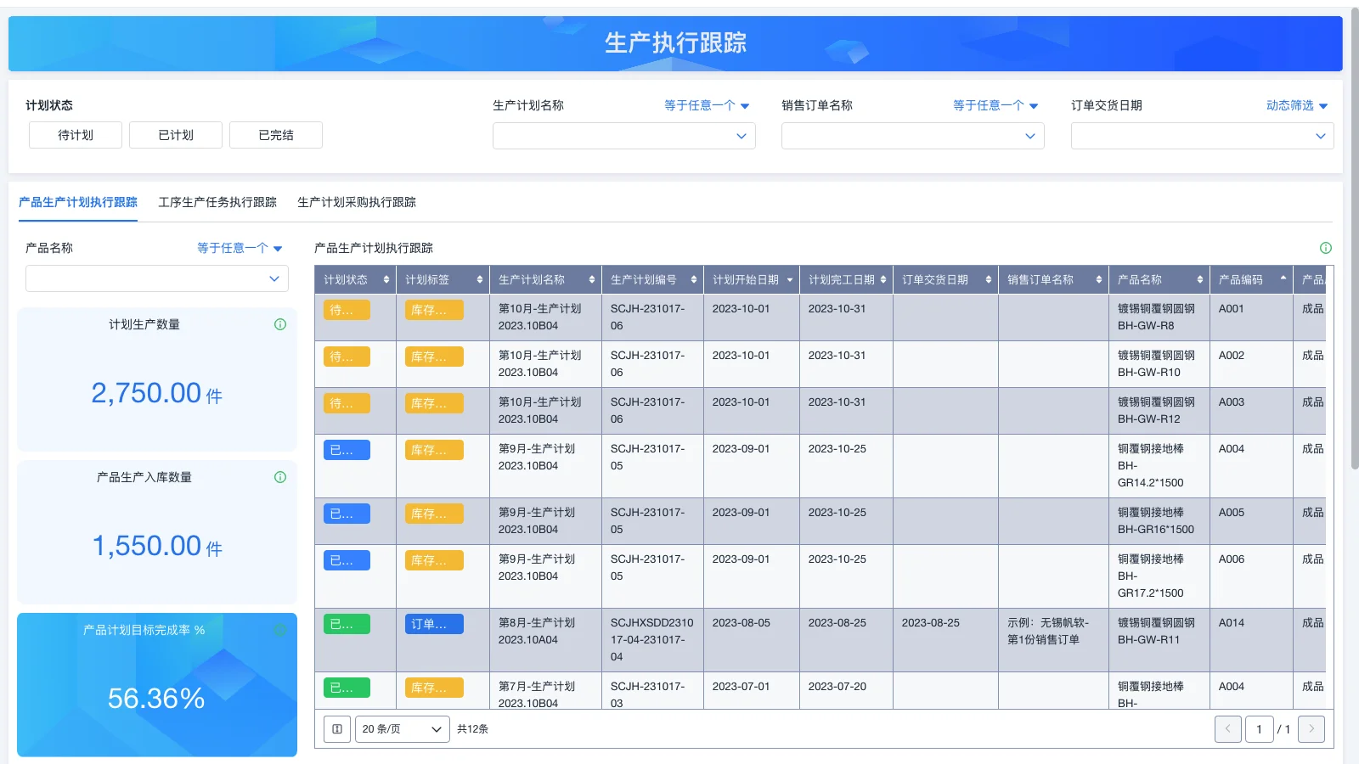Toggle 待计划 status filter
This screenshot has width=1359, height=764.
coord(76,135)
